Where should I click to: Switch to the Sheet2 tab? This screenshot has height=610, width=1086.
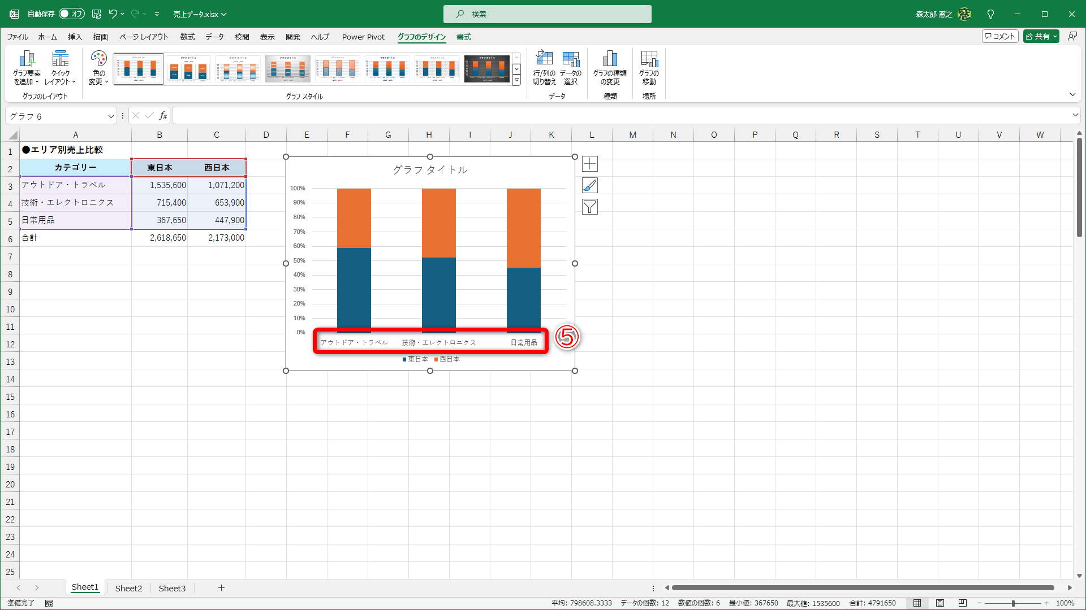point(128,588)
